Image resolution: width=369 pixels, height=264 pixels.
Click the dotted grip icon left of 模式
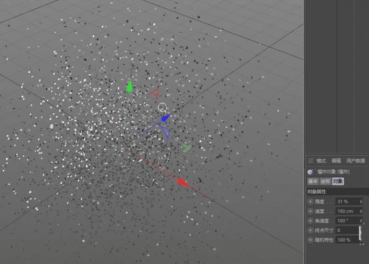tap(311, 160)
